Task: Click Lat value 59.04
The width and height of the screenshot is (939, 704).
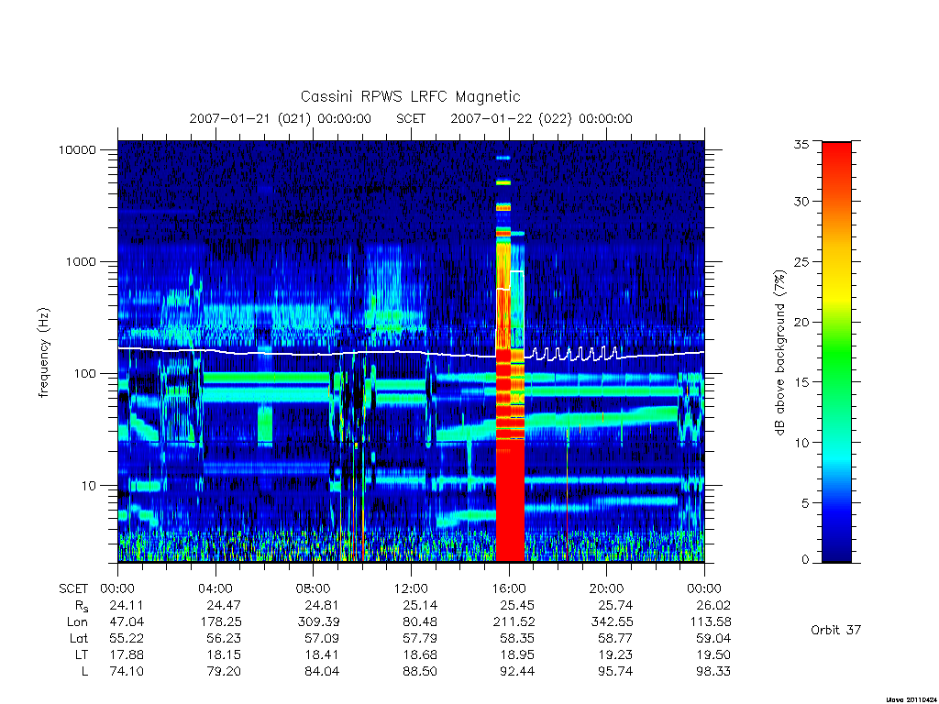Action: (x=713, y=639)
